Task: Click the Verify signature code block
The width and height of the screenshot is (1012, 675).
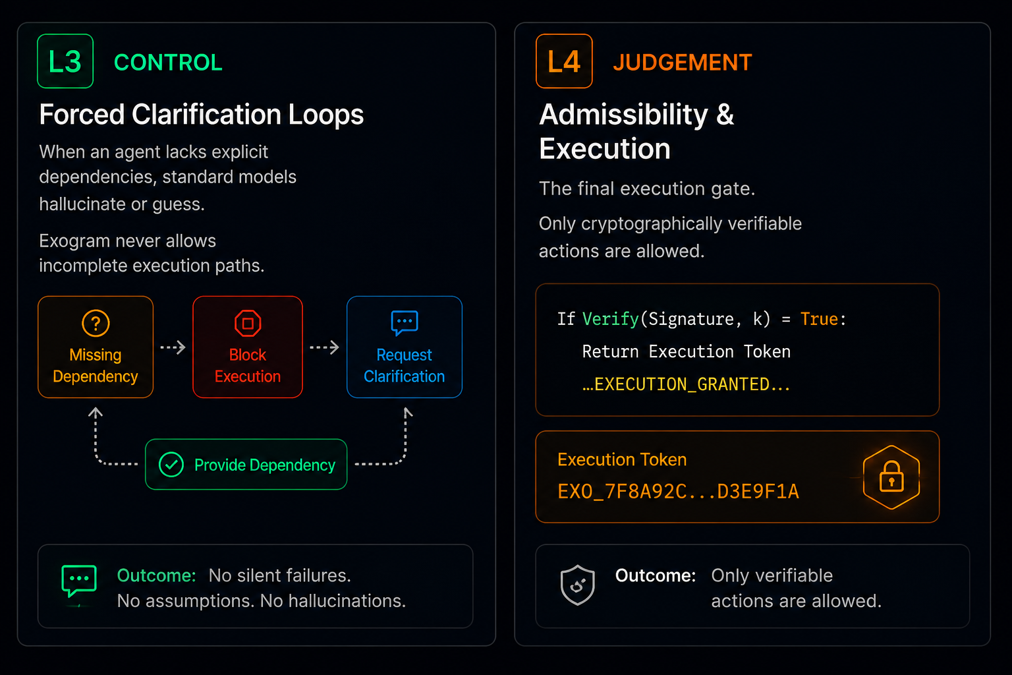Action: (x=737, y=350)
